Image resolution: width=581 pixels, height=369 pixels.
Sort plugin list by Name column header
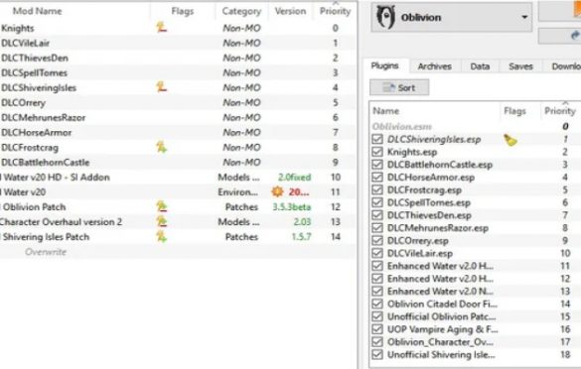[385, 111]
